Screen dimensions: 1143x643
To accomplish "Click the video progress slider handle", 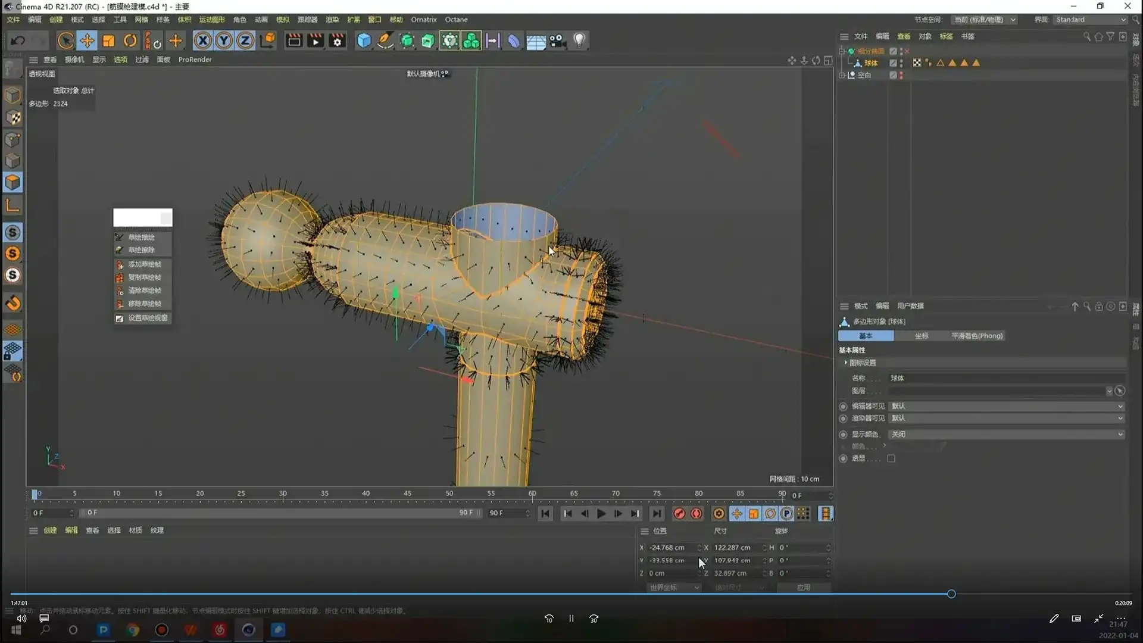I will click(951, 594).
